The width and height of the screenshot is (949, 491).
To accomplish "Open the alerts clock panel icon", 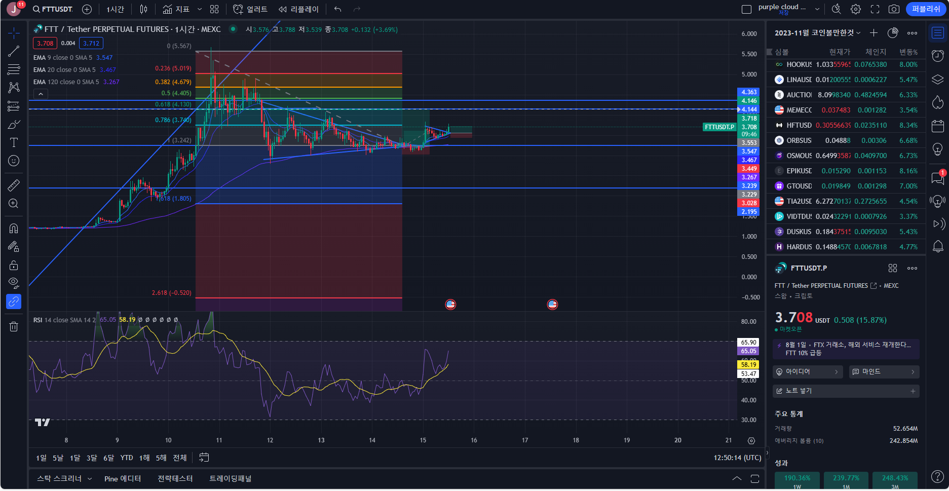I will 938,55.
